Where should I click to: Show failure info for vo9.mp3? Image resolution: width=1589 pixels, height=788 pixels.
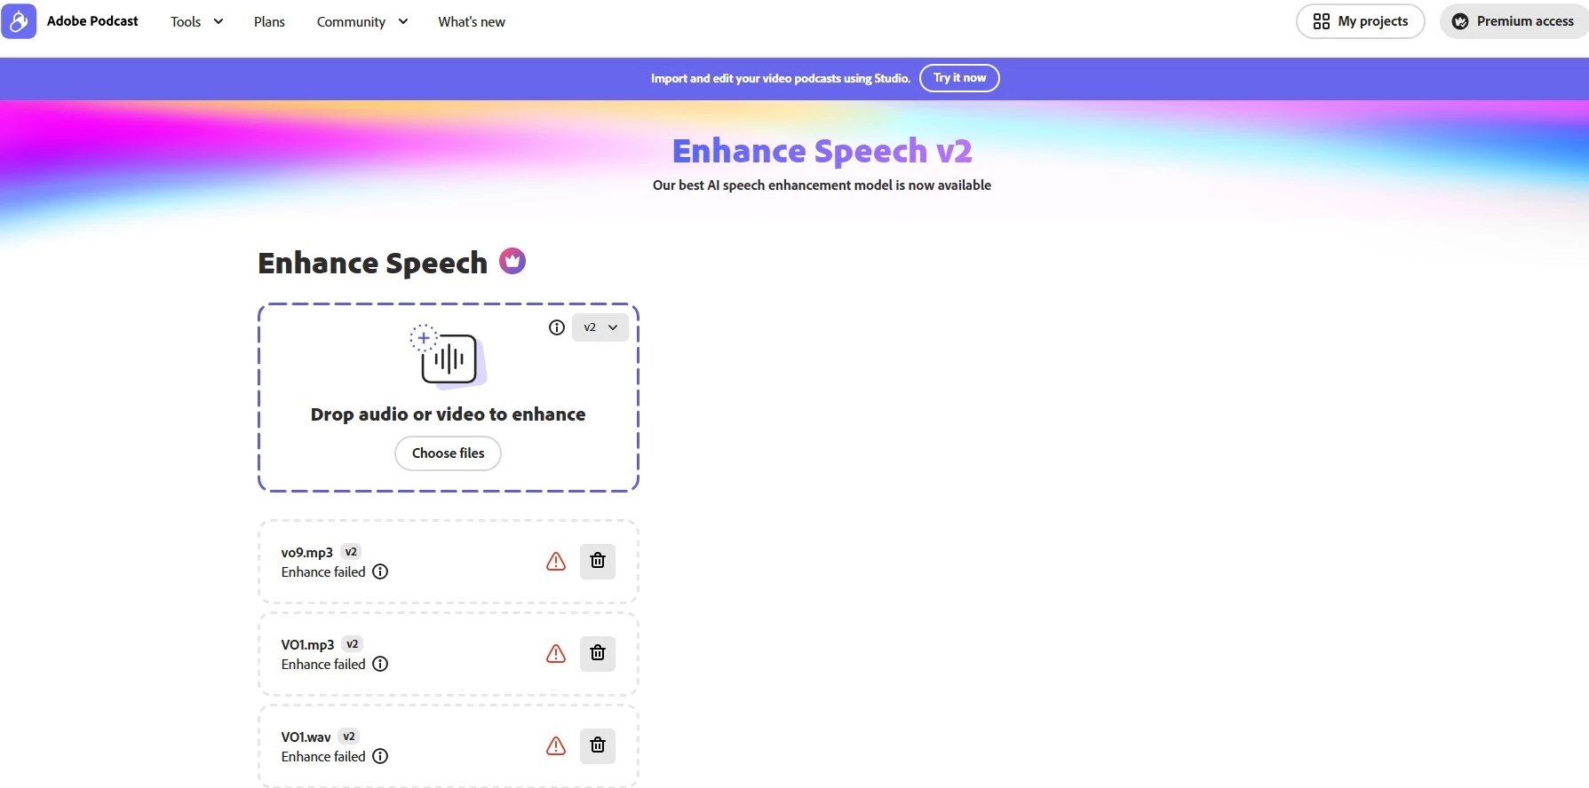tap(380, 571)
